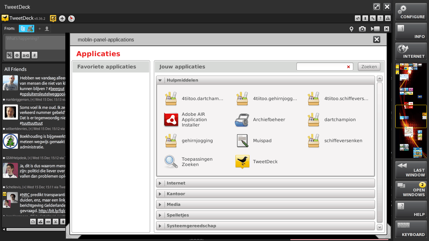Click the video record icon in TweetDeck
The width and height of the screenshot is (429, 241).
(x=375, y=29)
